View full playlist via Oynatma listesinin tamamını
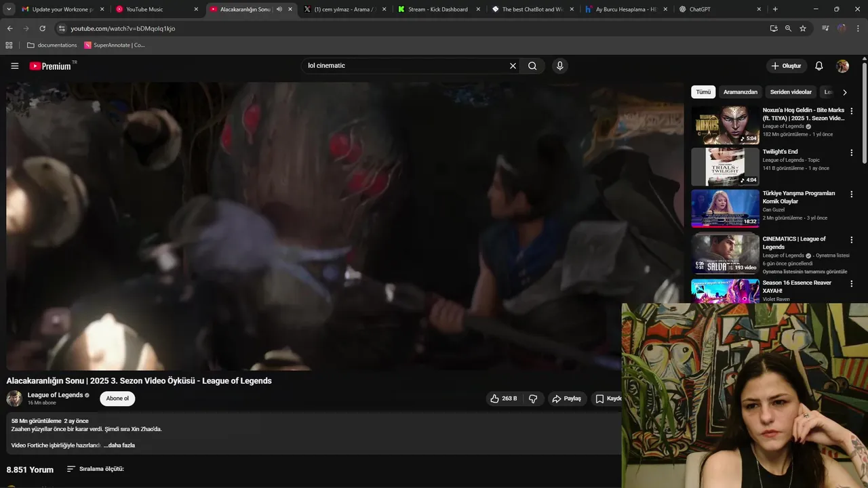Viewport: 868px width, 488px height. [805, 272]
